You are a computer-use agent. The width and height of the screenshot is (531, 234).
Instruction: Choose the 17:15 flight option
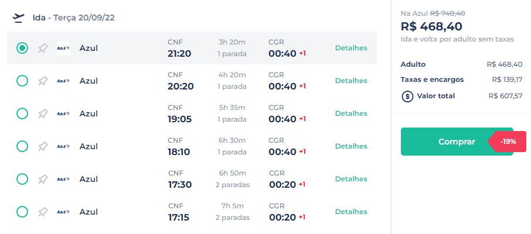pos(22,212)
